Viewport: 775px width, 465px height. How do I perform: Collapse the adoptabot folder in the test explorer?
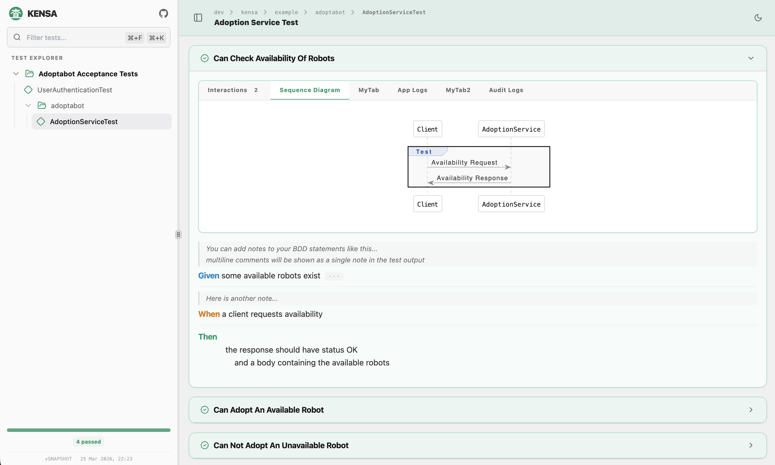click(x=28, y=105)
